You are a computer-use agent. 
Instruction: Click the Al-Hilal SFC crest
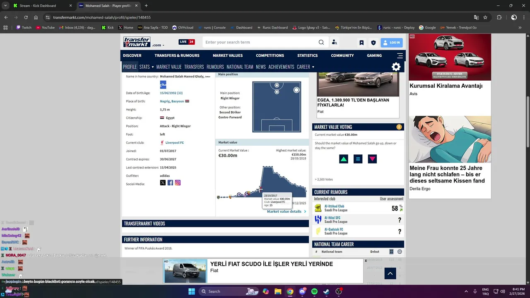coord(318,219)
